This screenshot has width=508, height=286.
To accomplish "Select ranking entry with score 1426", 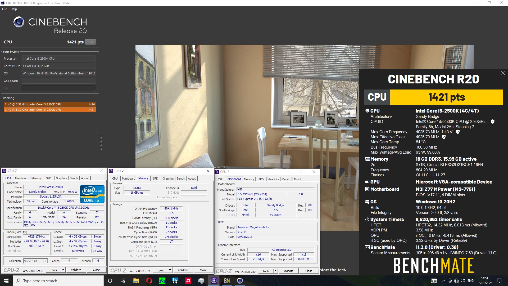I will [49, 104].
